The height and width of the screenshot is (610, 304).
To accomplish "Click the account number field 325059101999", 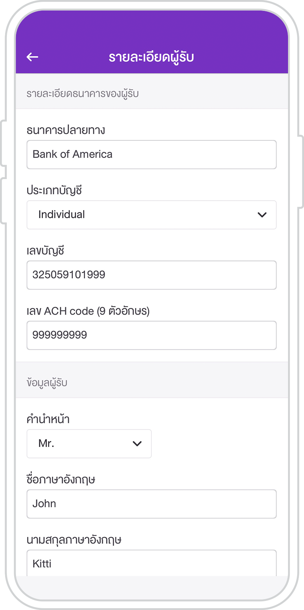I will point(151,275).
